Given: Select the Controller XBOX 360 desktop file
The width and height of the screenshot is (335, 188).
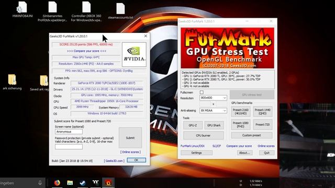Looking at the screenshot, I should 86,11.
